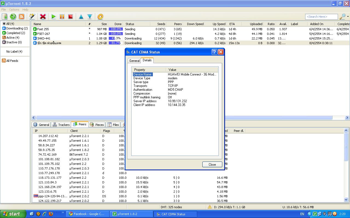Open the Peers tab in details pane
Screen dimensions: 350x218
[x=80, y=124]
